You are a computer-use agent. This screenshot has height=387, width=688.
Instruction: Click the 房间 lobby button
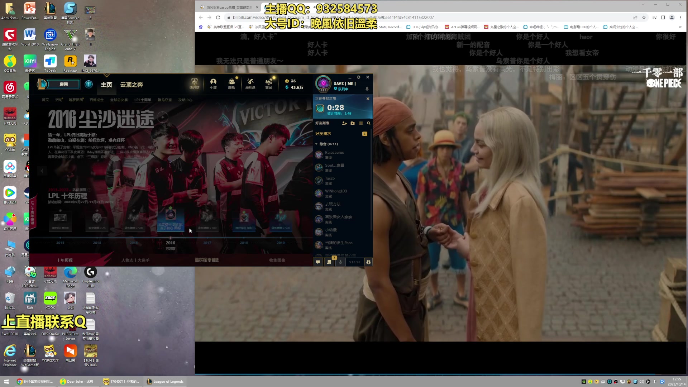click(x=63, y=84)
